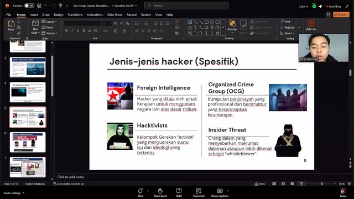Screen dimensions: 354x199
Task: Open the Arrange menu
Action: point(232,27)
